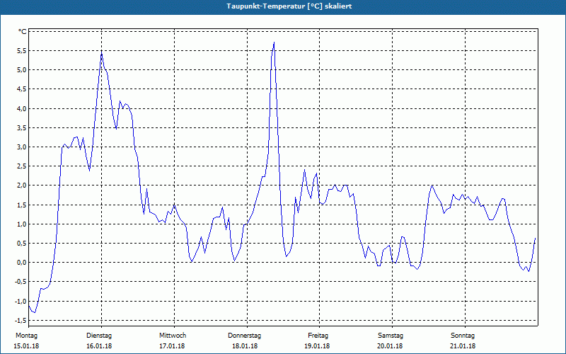Click the 15.01.18 date label

pos(26,346)
